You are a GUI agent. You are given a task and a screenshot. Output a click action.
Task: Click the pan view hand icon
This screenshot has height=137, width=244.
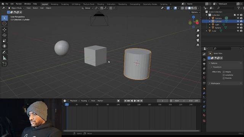point(198,35)
